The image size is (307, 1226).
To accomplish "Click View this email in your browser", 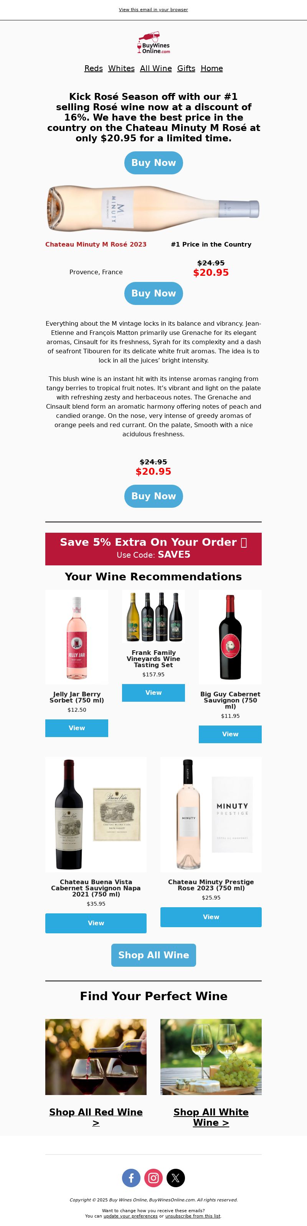I will pos(153,10).
